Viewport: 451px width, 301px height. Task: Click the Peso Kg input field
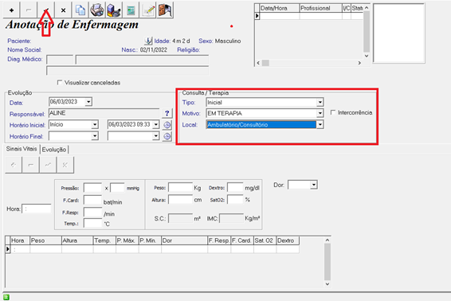180,187
